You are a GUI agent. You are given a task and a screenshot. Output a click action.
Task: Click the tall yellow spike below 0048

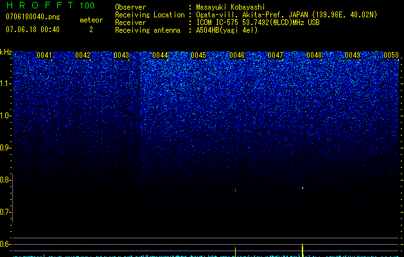point(303,250)
